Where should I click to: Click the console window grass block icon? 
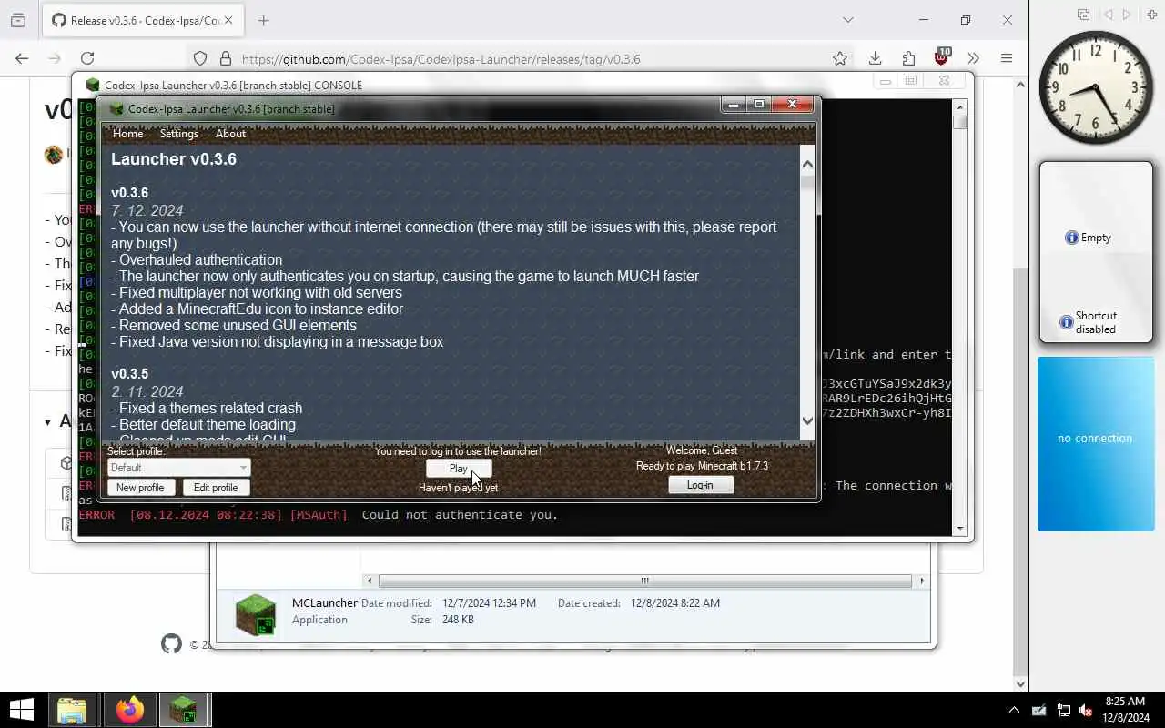point(93,85)
